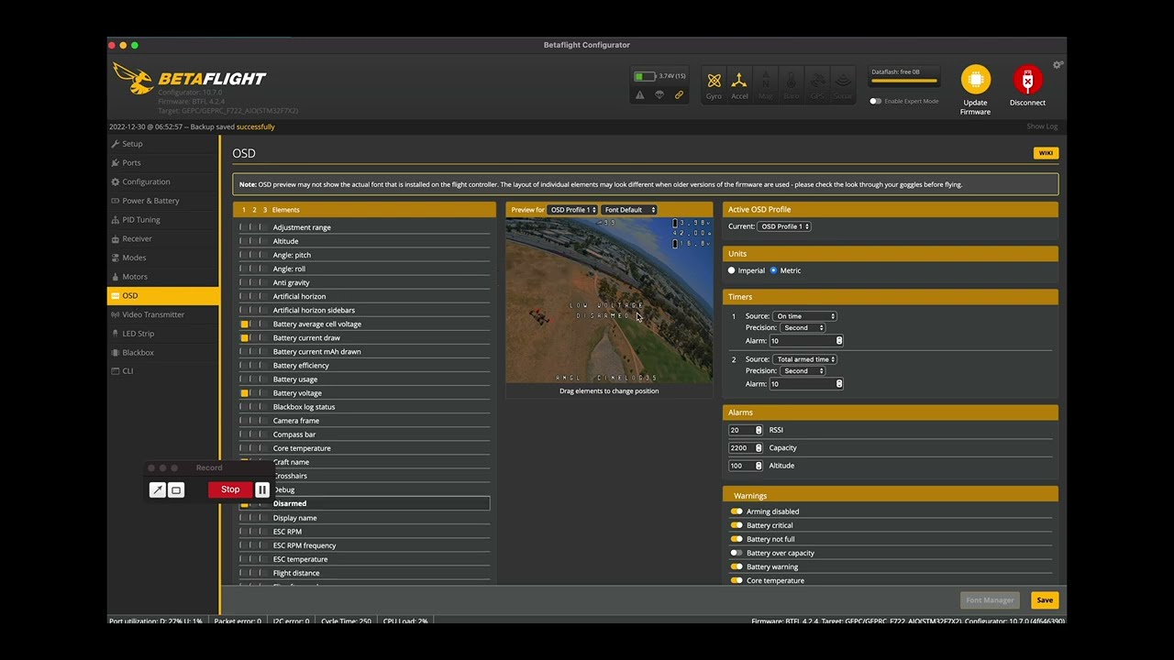Toggle the Arming disabled warning switch

(x=737, y=511)
